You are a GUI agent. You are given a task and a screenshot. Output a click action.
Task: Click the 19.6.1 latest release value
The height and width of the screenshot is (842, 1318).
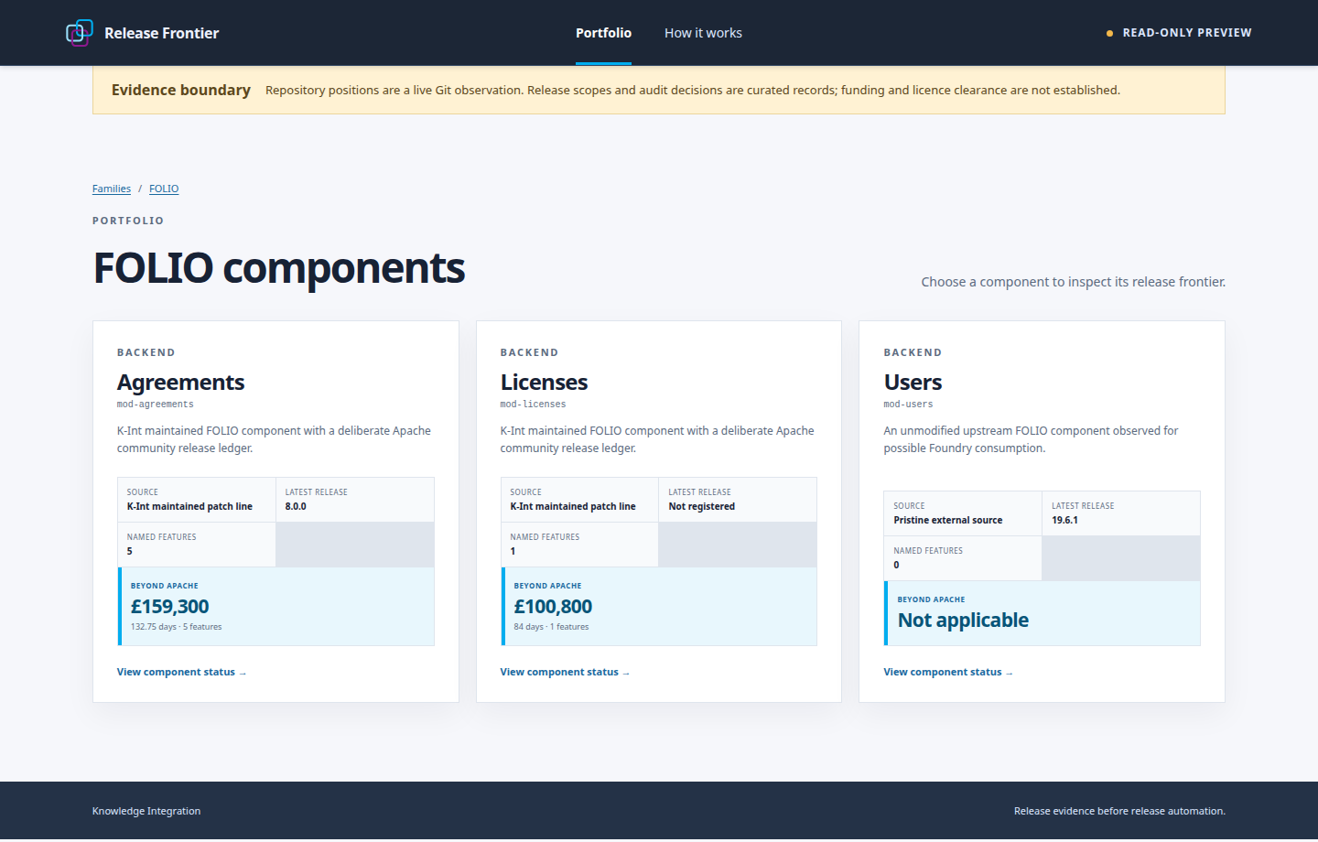click(x=1064, y=520)
